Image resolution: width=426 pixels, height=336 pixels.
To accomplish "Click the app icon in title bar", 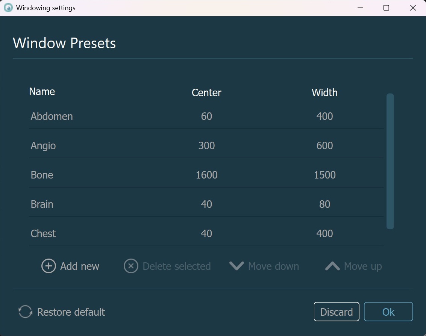I will [x=8, y=8].
